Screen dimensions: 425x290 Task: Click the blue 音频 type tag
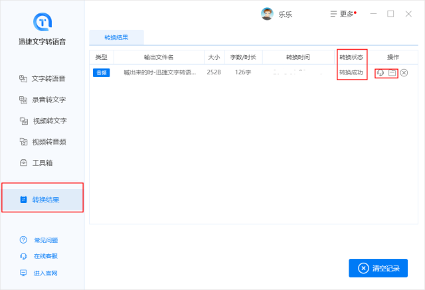[x=102, y=72]
